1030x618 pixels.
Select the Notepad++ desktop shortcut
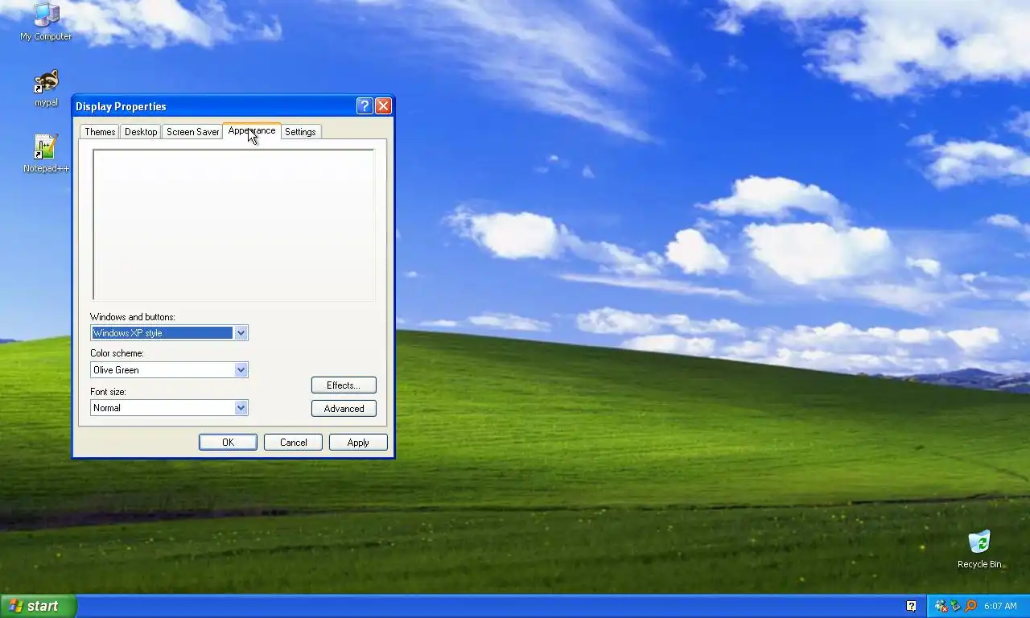click(x=46, y=154)
